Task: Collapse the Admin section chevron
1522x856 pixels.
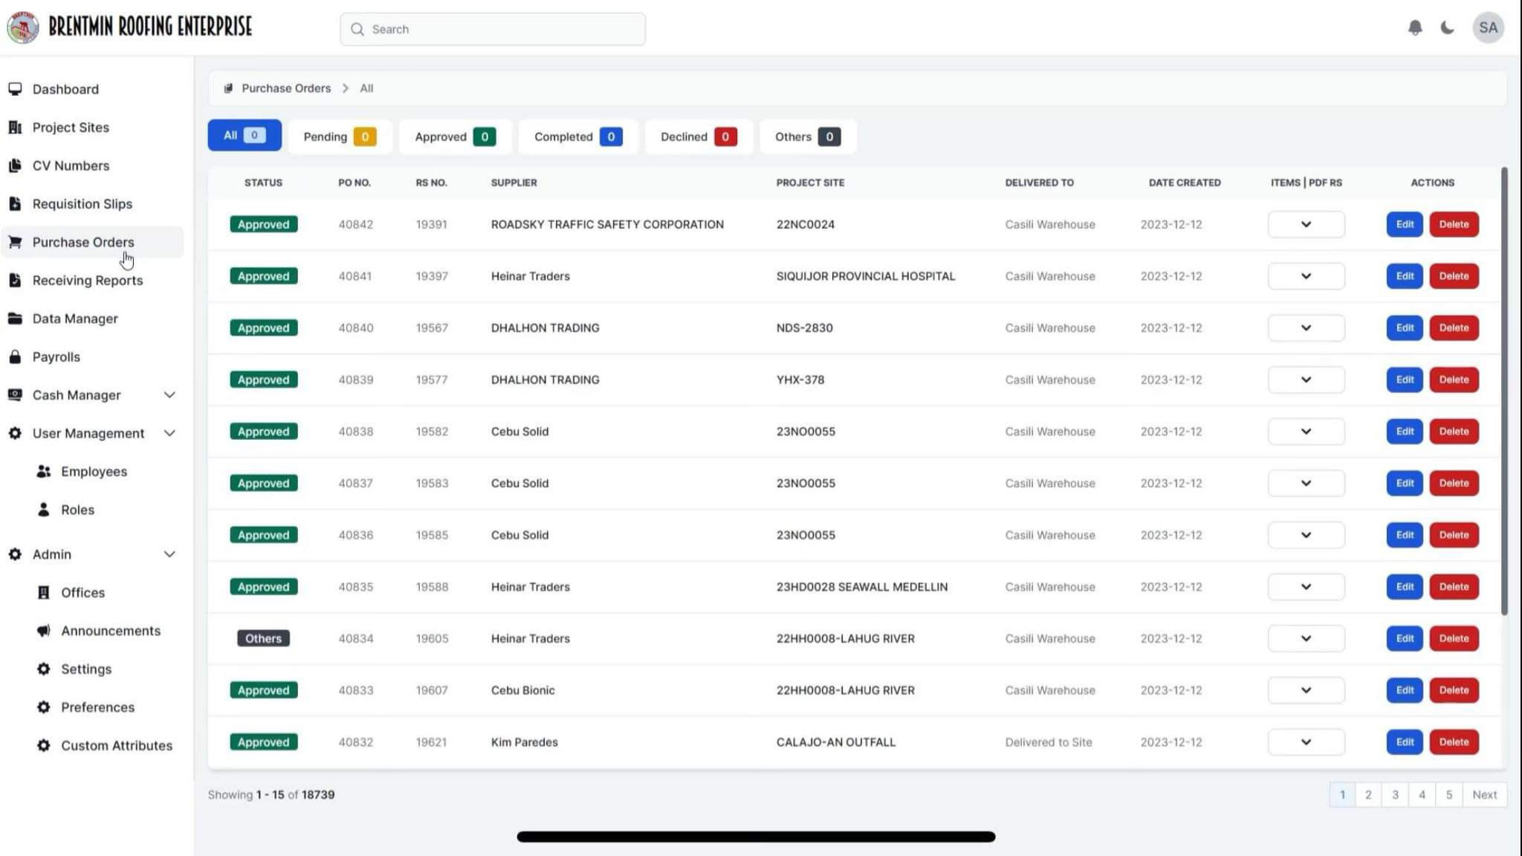Action: click(x=169, y=554)
